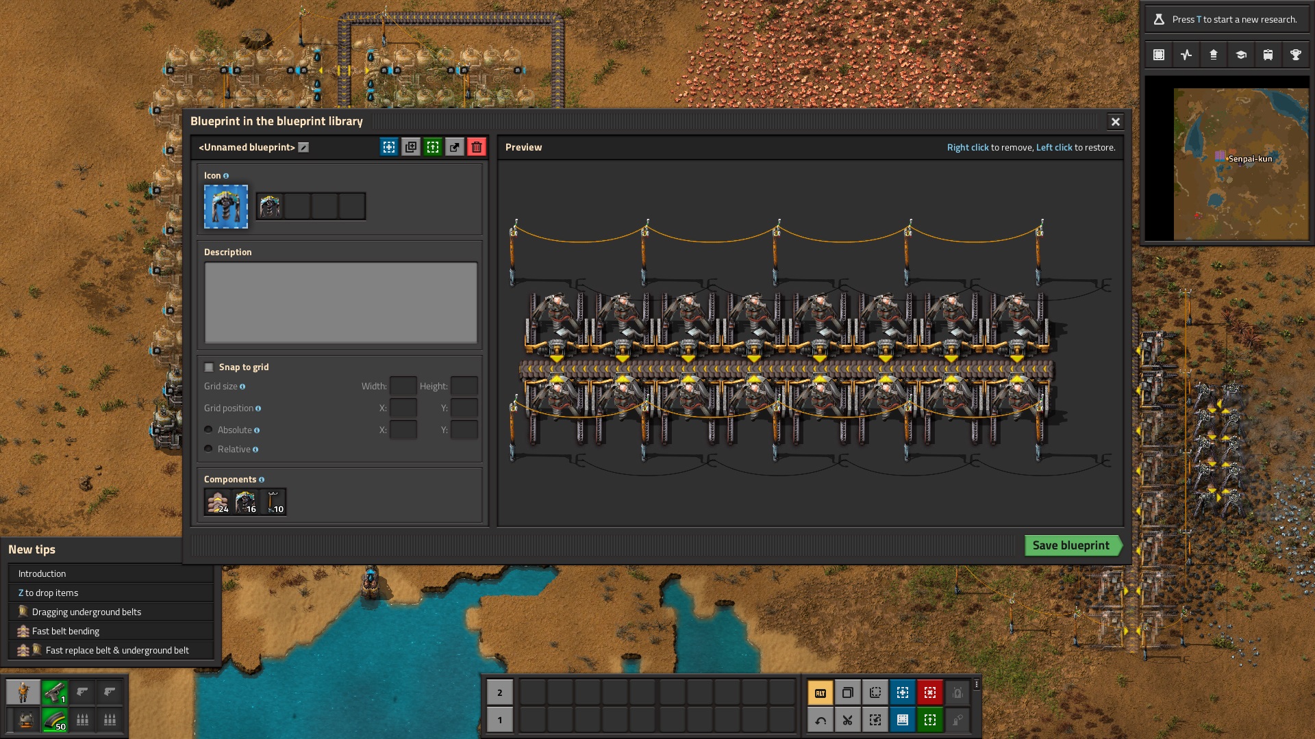Click the undo arrow shortcut
Screen dimensions: 1315x739
click(820, 720)
